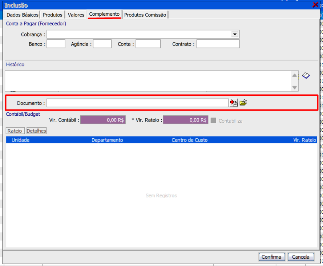Screen dimensions: 323x266
Task: Focus the Banco input field
Action: coord(56,44)
